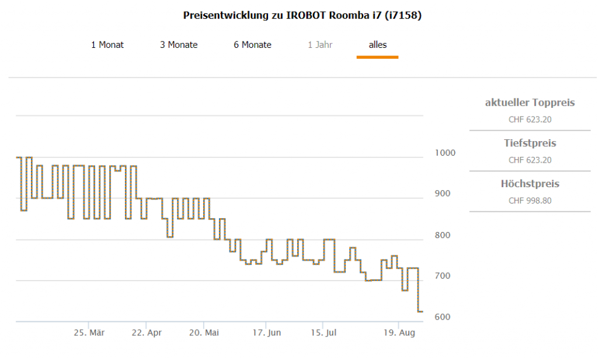This screenshot has width=598, height=358.
Task: Click the CHF value under aktueller Toppreis
Action: tap(530, 120)
